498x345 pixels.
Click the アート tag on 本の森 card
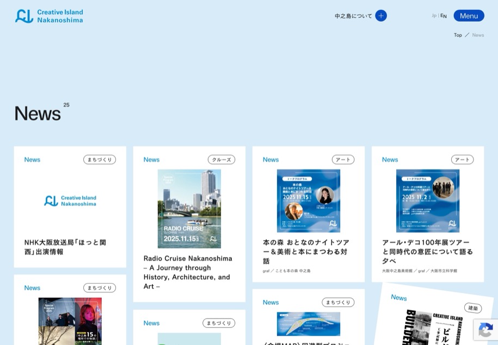pyautogui.click(x=343, y=160)
